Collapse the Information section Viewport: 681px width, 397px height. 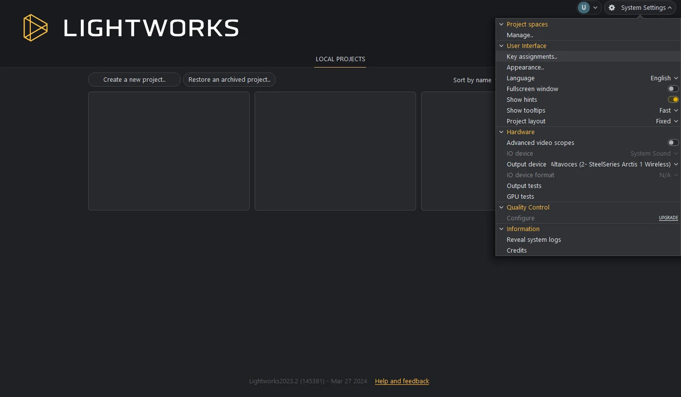[x=501, y=229]
